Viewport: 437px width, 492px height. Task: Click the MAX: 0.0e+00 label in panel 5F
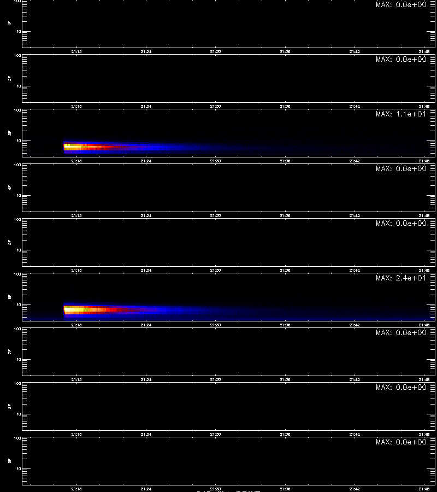point(401,223)
